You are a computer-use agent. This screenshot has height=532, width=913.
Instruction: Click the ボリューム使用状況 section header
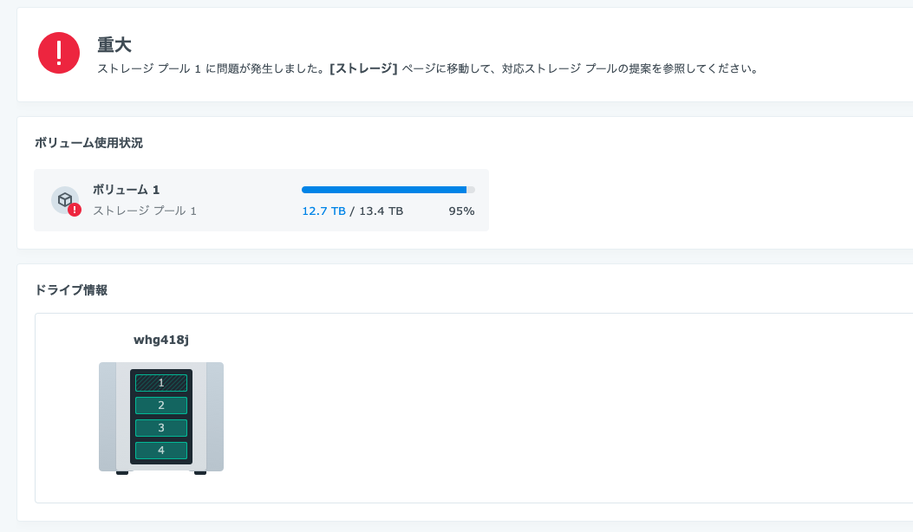pos(88,143)
